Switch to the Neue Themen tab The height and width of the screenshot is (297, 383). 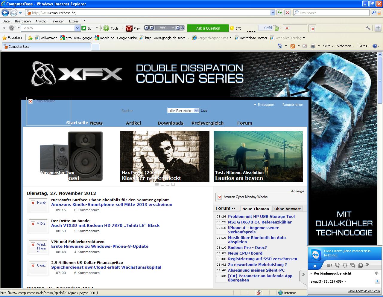[256, 209]
